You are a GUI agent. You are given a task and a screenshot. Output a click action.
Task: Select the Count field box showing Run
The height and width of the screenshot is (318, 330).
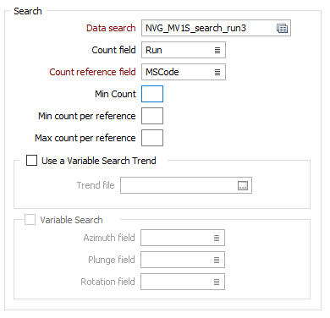[x=184, y=50]
